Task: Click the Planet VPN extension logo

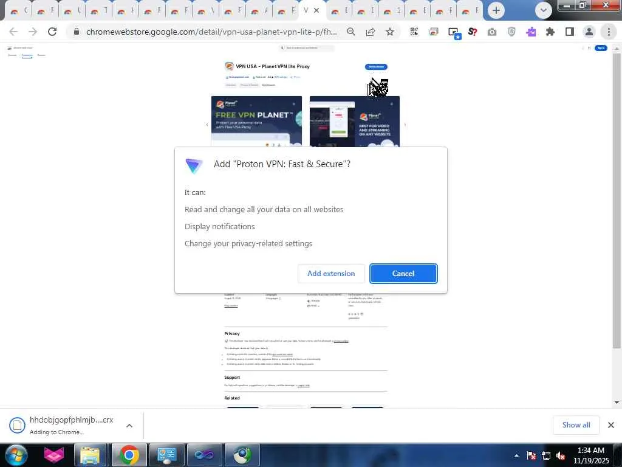Action: tap(229, 66)
